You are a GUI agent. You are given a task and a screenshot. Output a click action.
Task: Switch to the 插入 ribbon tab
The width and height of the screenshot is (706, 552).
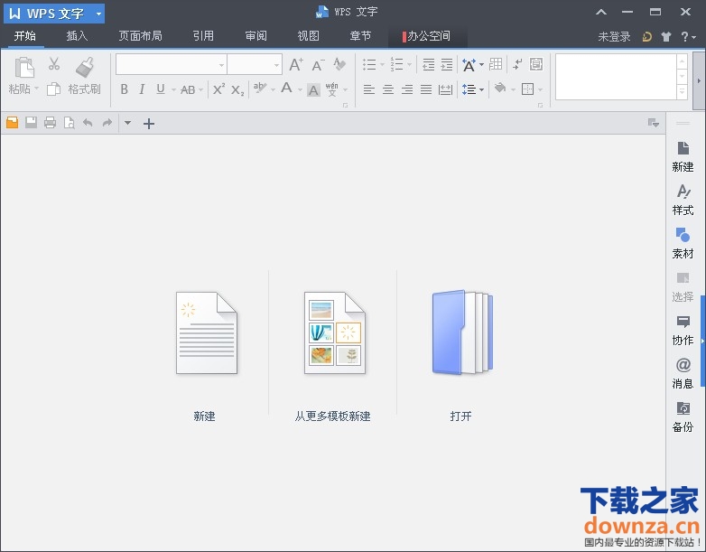click(78, 36)
